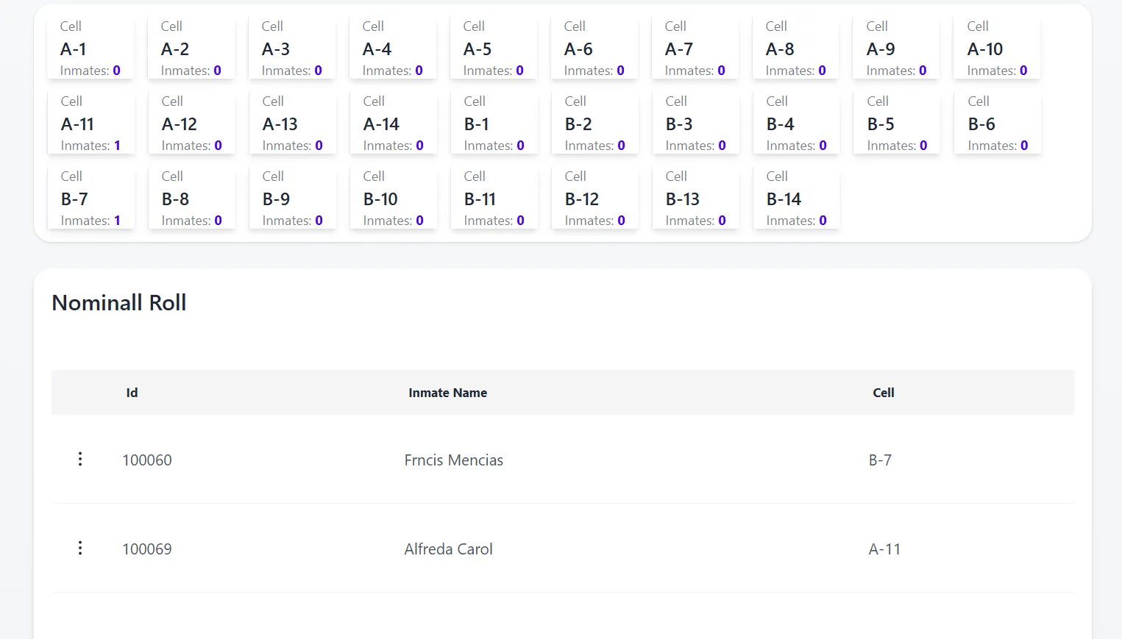Screen dimensions: 1122x639
Task: Click the Inmate Name column header
Action: pyautogui.click(x=447, y=393)
